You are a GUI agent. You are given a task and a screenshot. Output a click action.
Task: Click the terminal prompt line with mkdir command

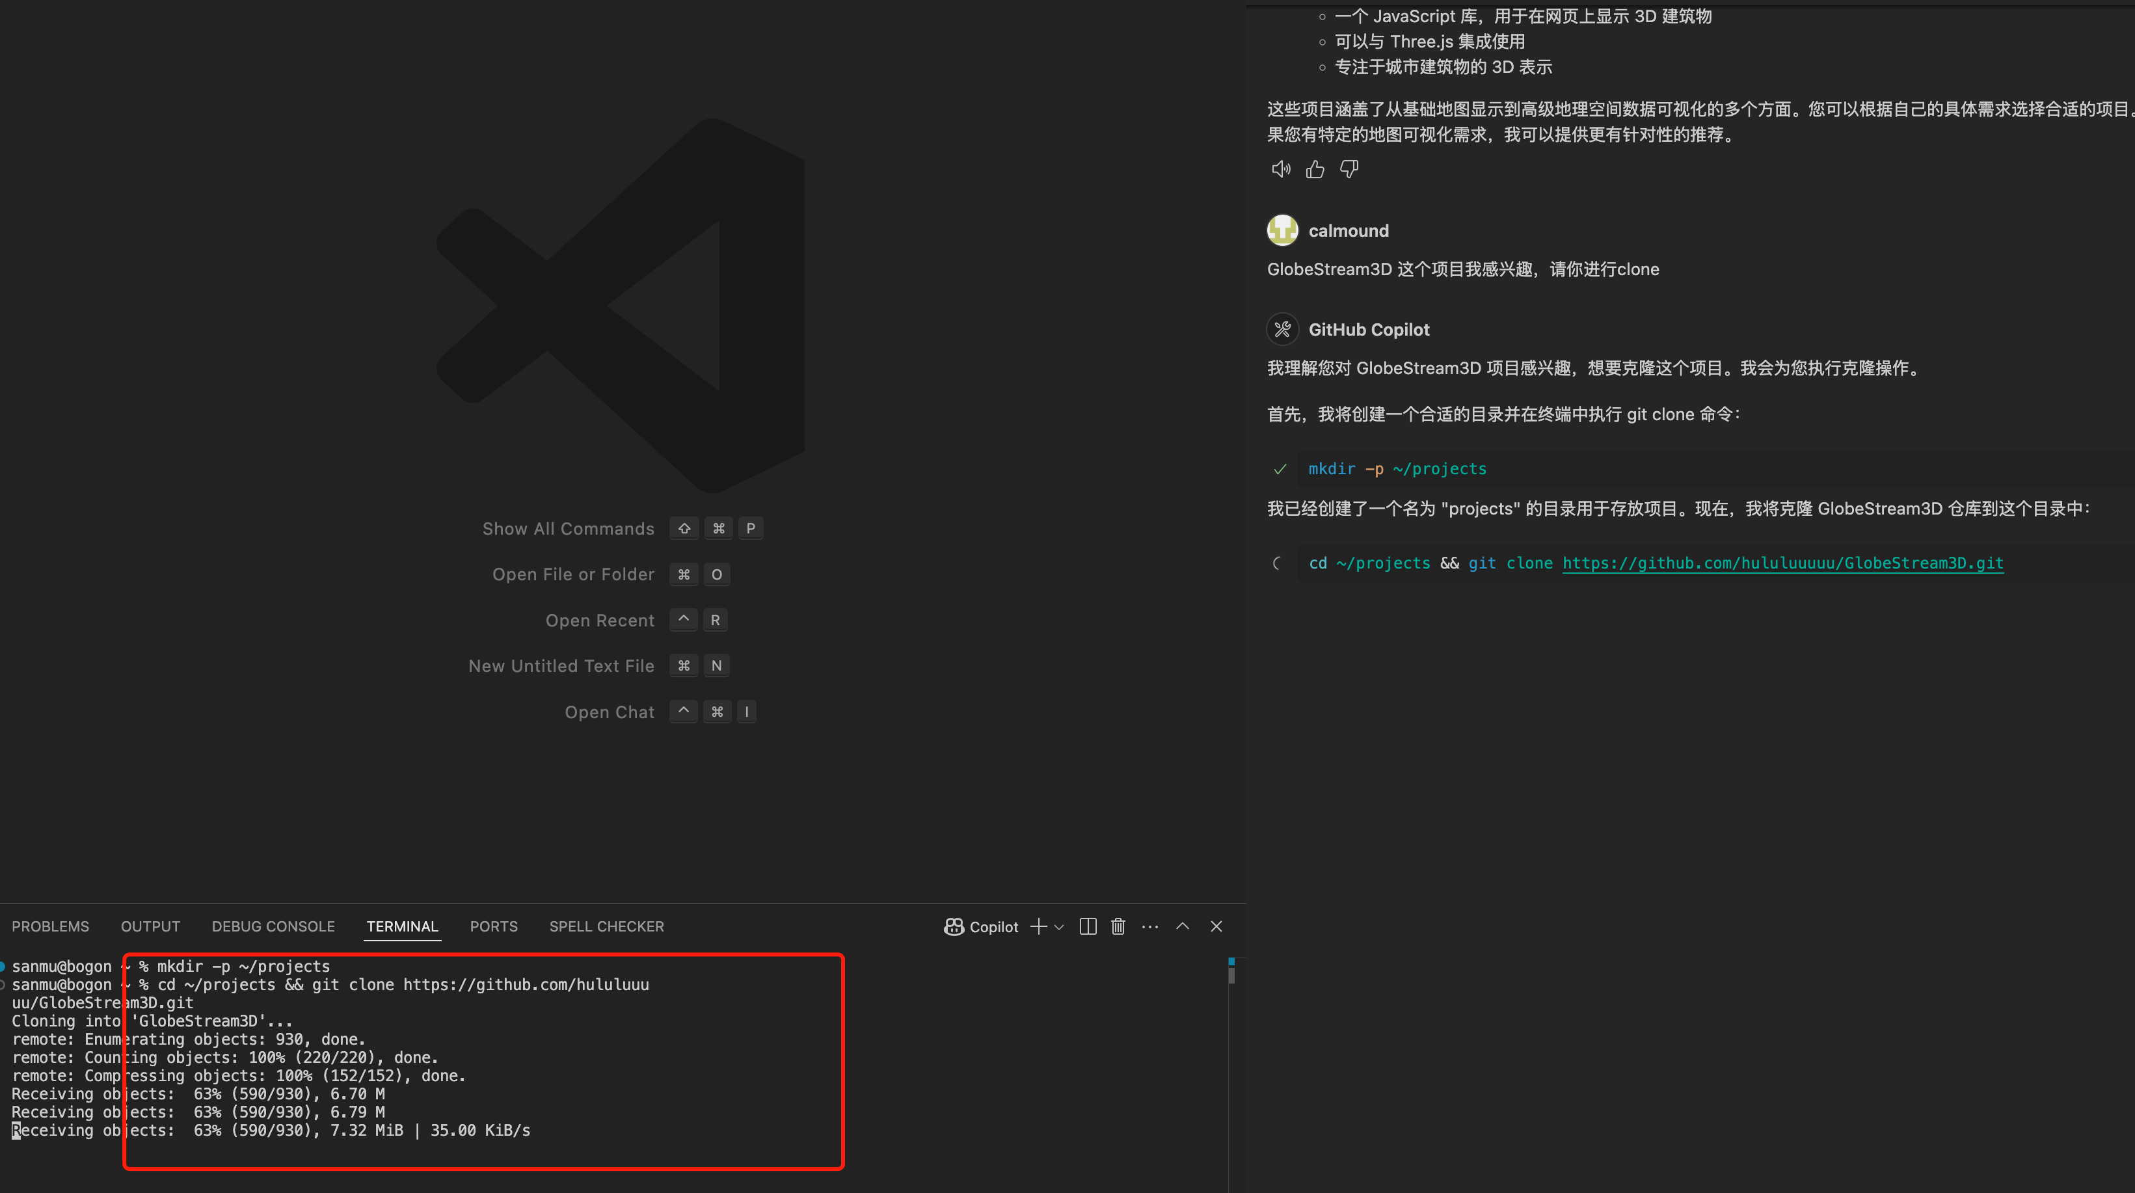tap(170, 966)
